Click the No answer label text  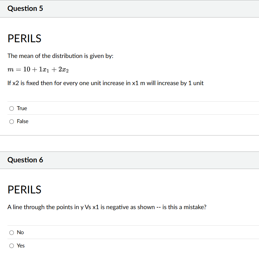pos(20,232)
